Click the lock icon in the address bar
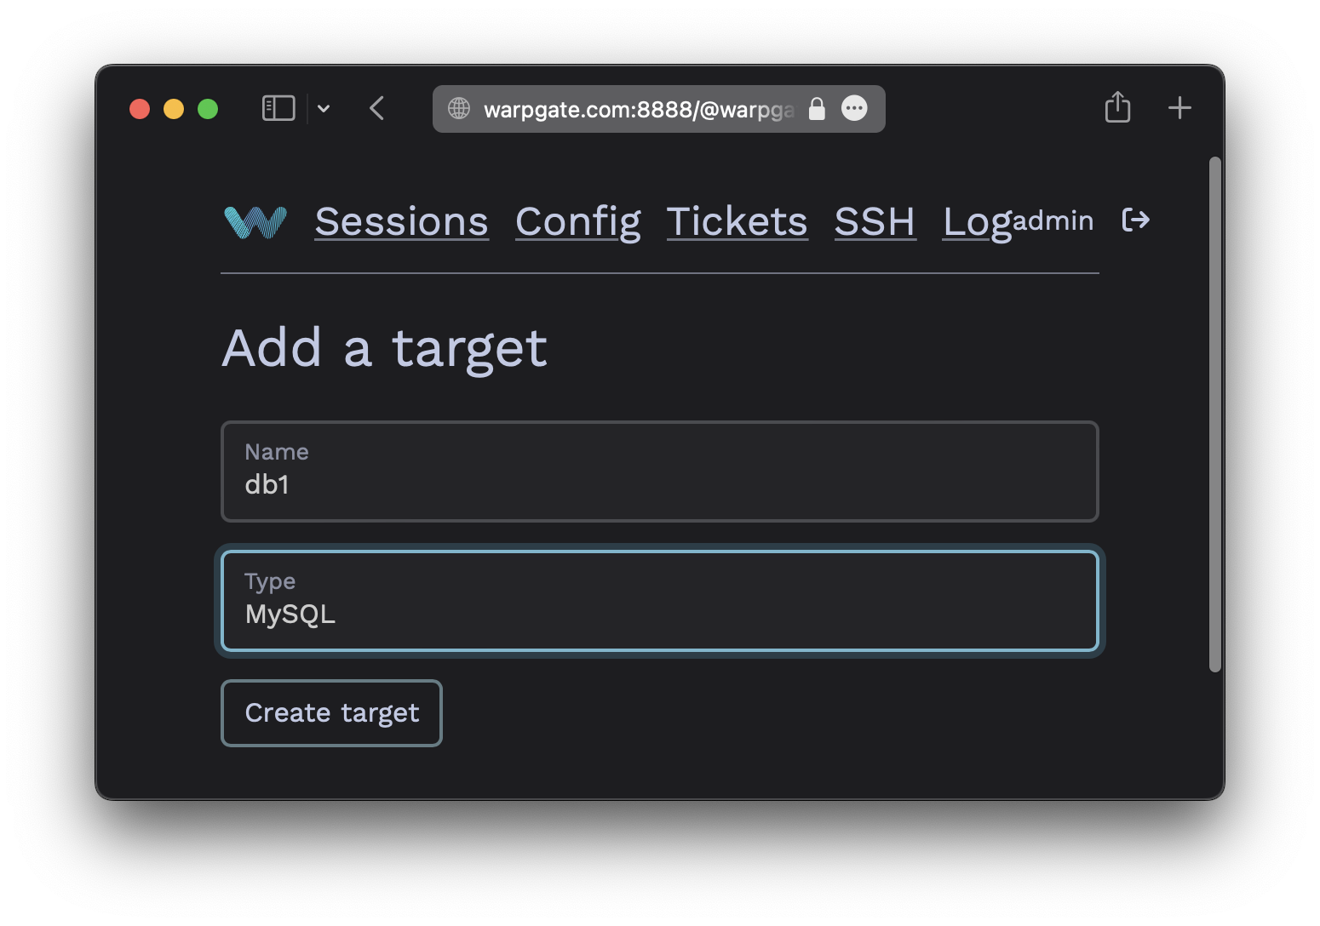1320x926 pixels. pyautogui.click(x=817, y=109)
